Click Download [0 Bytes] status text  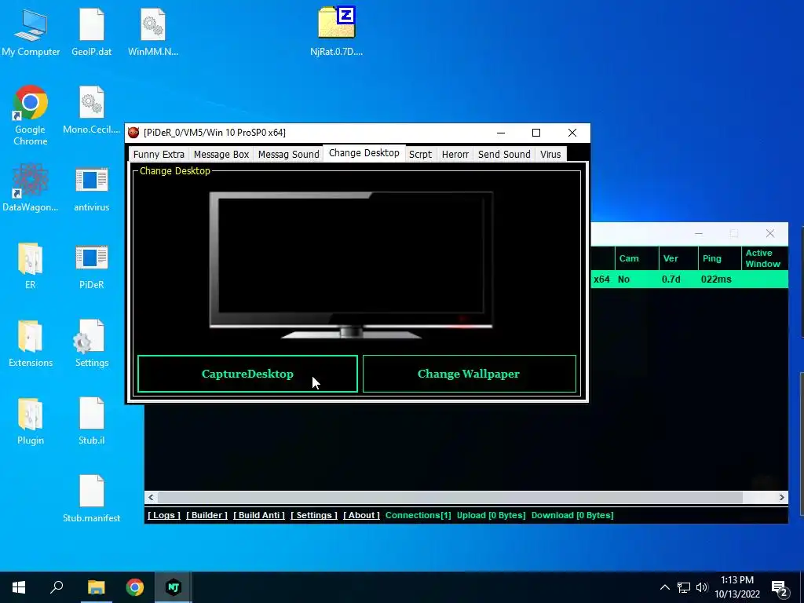(572, 515)
